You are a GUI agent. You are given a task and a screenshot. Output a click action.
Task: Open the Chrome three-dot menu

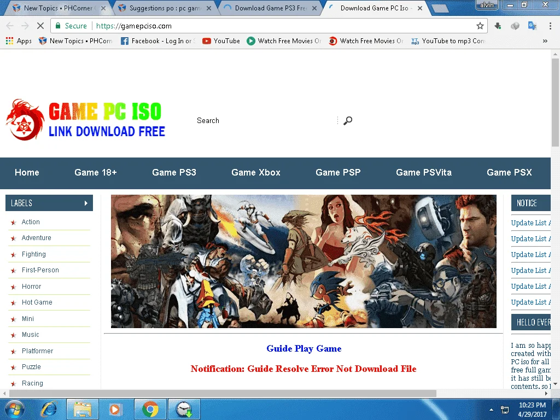[x=550, y=26]
